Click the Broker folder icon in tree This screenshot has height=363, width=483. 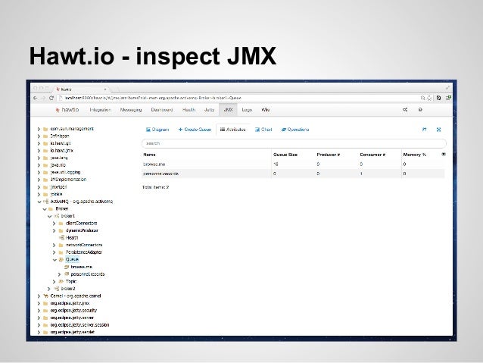[51, 209]
